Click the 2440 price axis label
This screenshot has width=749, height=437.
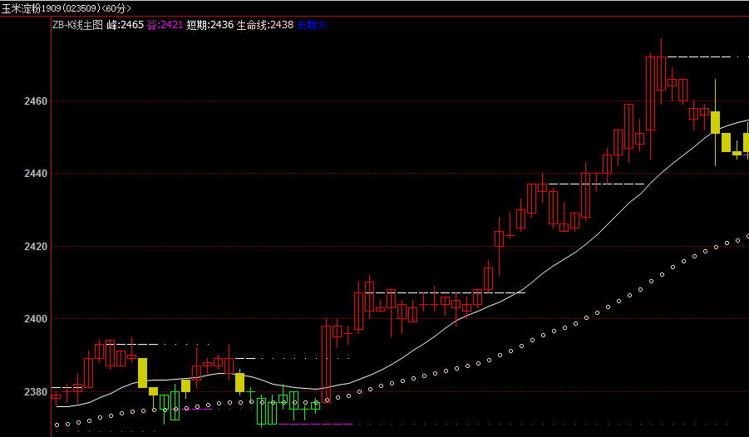36,174
